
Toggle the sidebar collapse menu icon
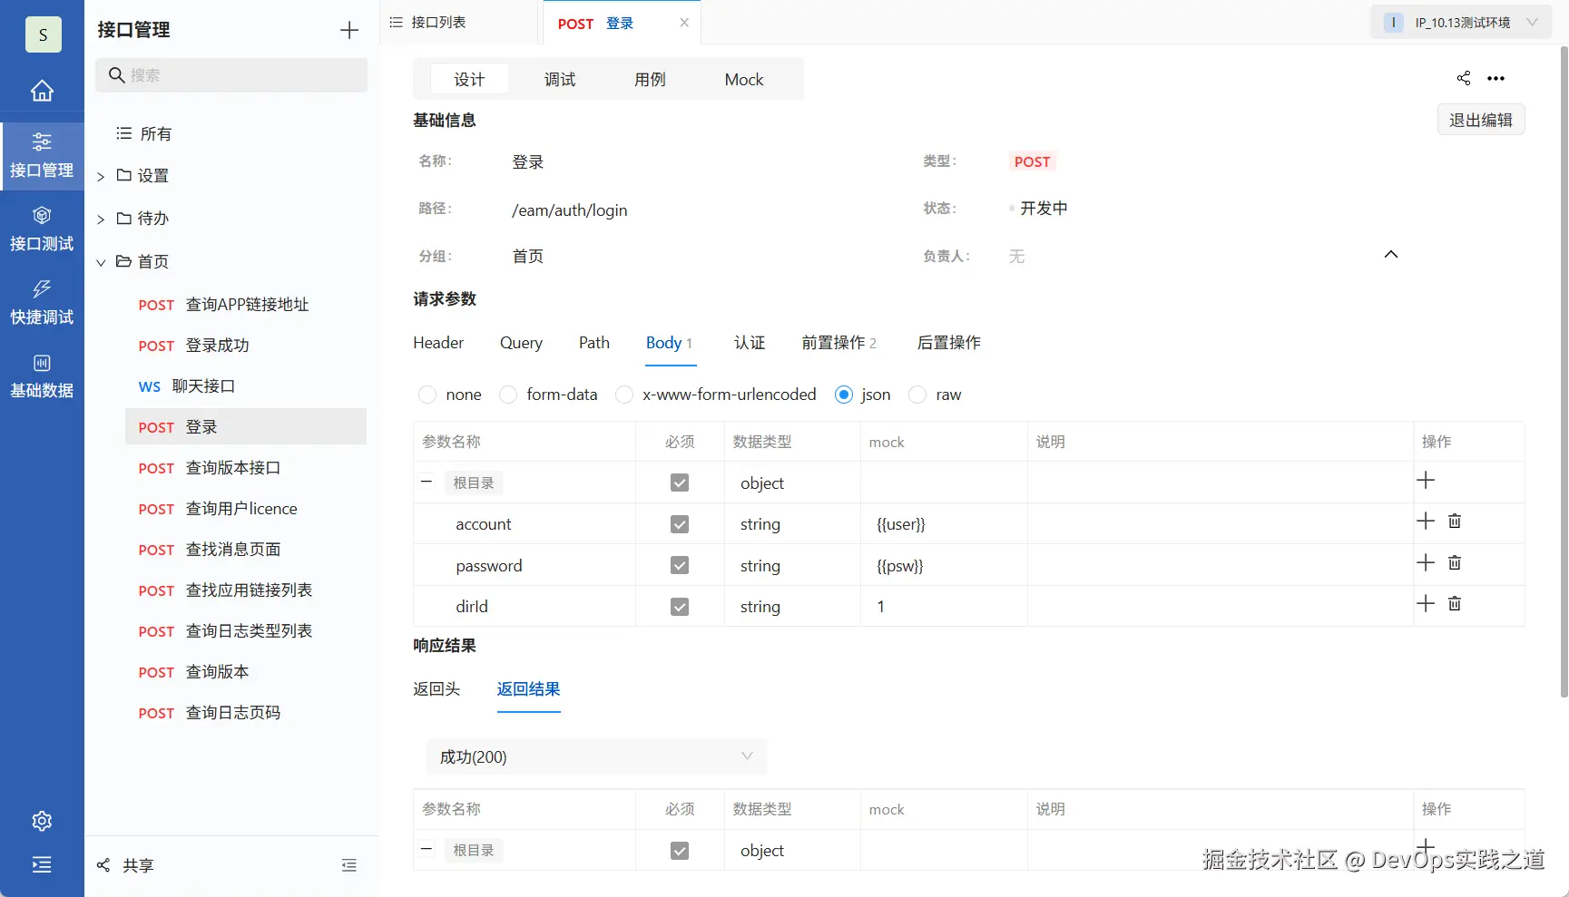tap(42, 864)
